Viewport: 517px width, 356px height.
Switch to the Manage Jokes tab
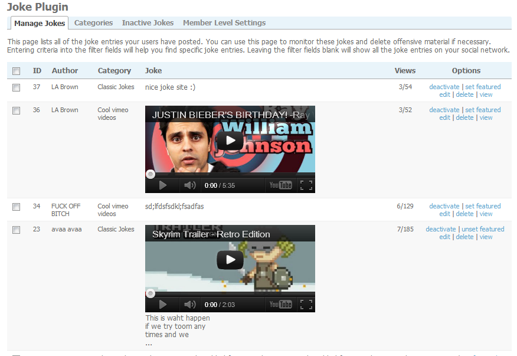click(x=40, y=23)
